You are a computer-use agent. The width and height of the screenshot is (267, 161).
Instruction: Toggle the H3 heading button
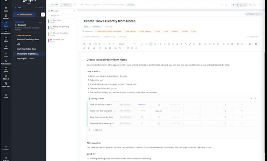155,44
